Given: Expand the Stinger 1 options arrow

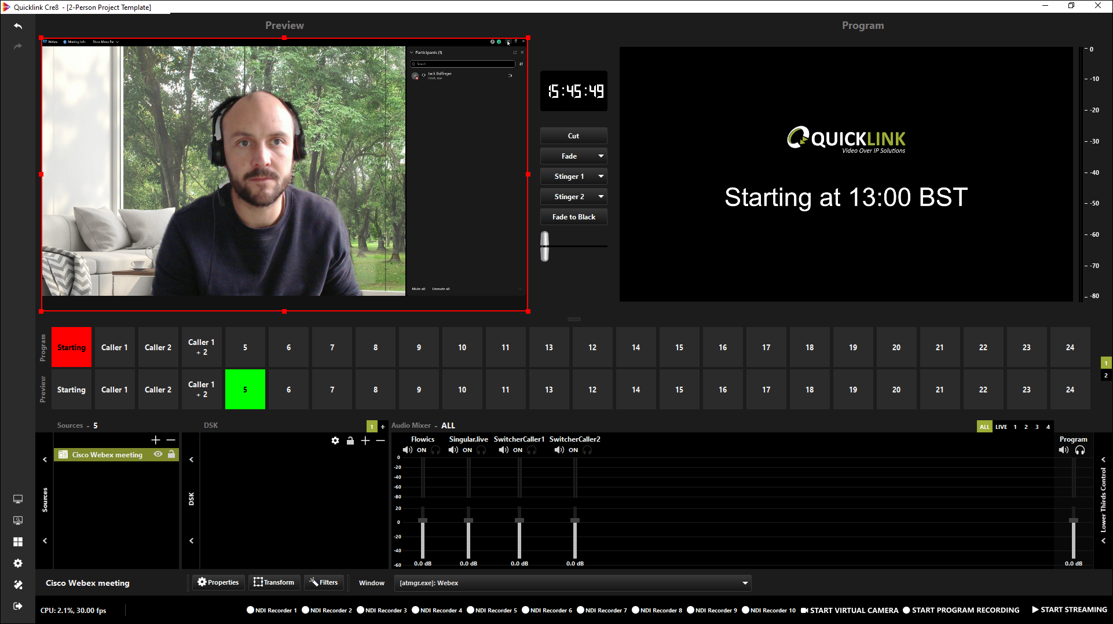Looking at the screenshot, I should point(601,177).
